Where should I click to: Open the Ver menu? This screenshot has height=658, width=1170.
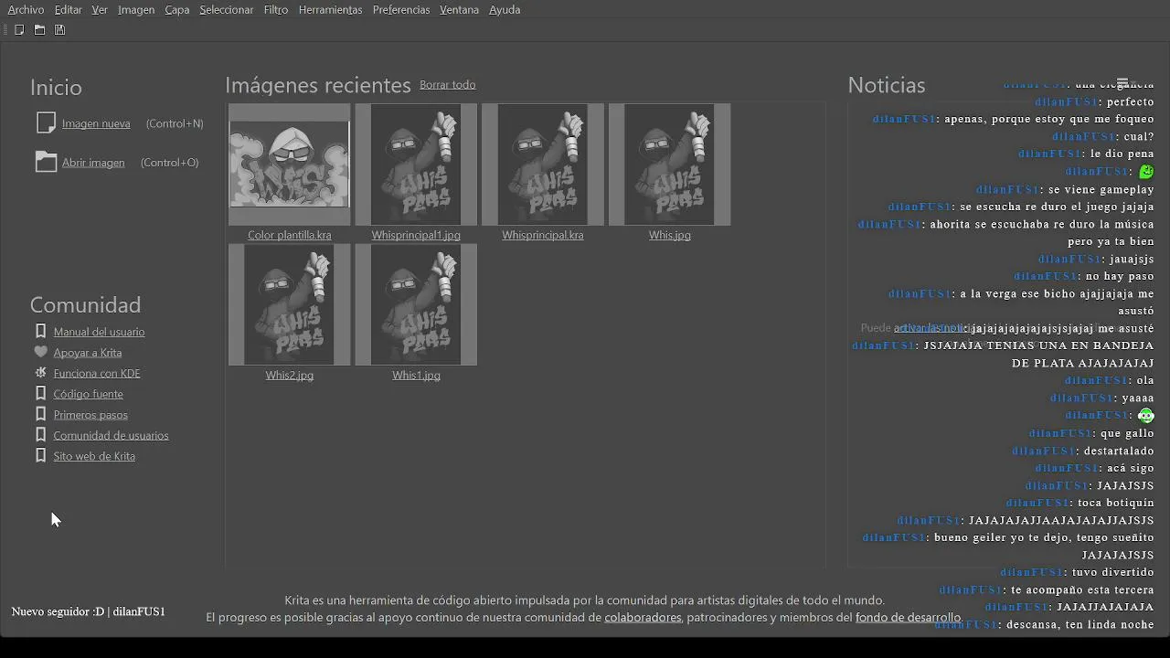(100, 9)
